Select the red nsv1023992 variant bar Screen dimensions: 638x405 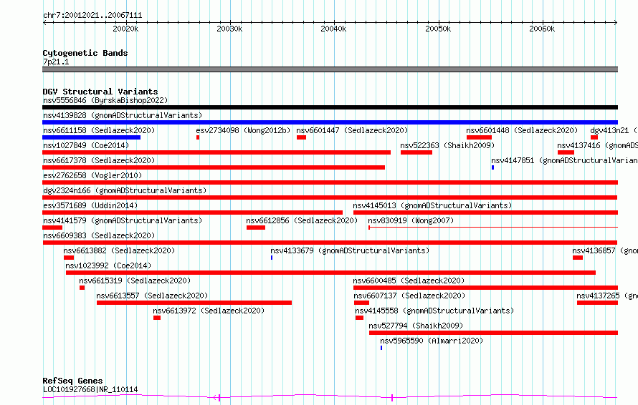coord(330,273)
